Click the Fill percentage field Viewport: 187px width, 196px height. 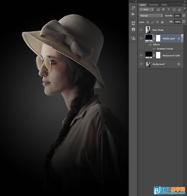coord(178,22)
